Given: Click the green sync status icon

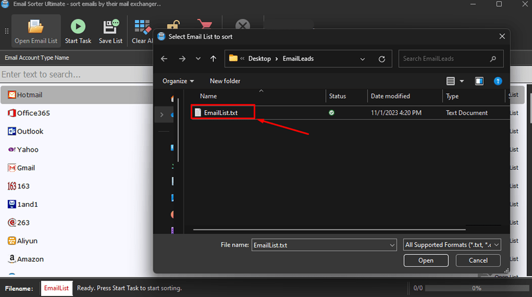Looking at the screenshot, I should 331,113.
